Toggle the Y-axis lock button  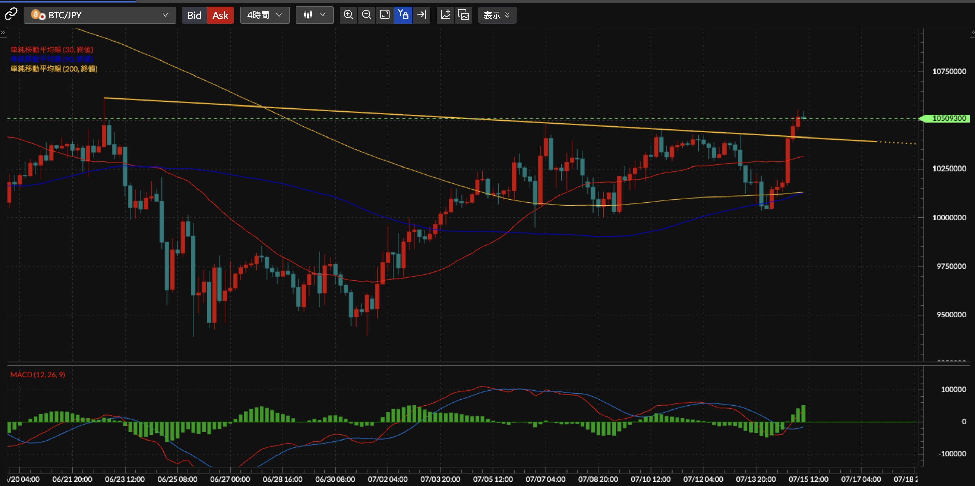click(x=403, y=15)
